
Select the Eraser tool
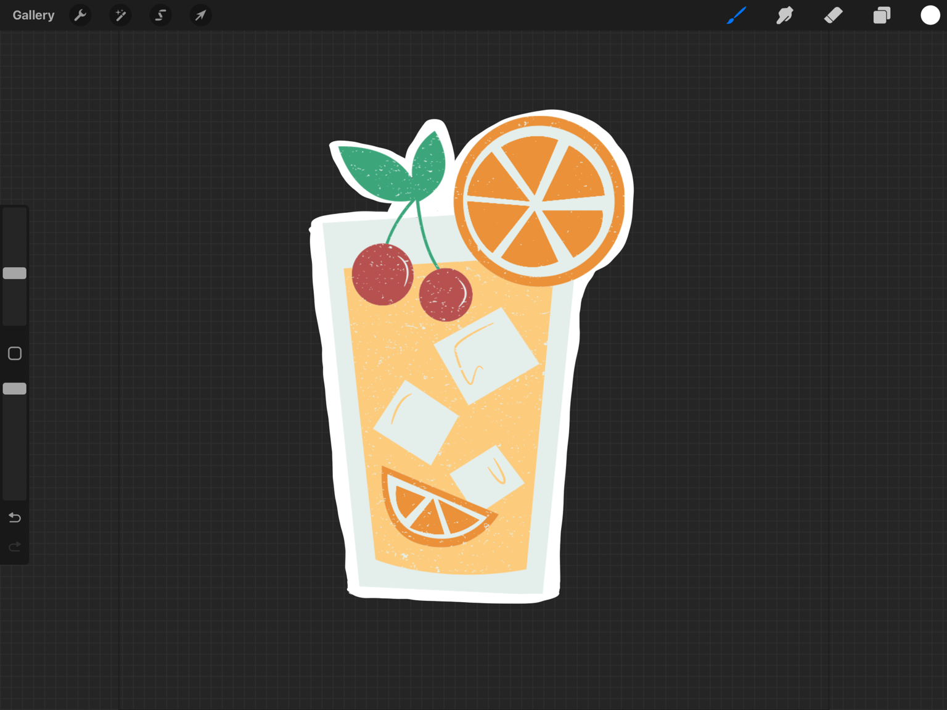pyautogui.click(x=833, y=15)
